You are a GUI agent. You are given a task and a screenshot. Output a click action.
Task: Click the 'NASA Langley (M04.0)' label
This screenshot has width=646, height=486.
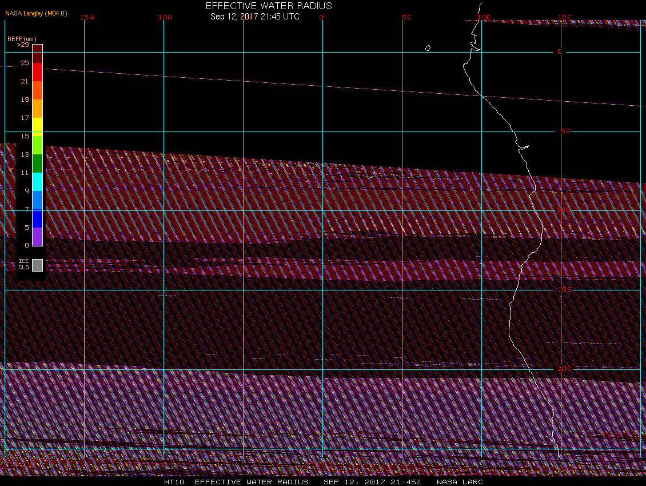point(36,13)
